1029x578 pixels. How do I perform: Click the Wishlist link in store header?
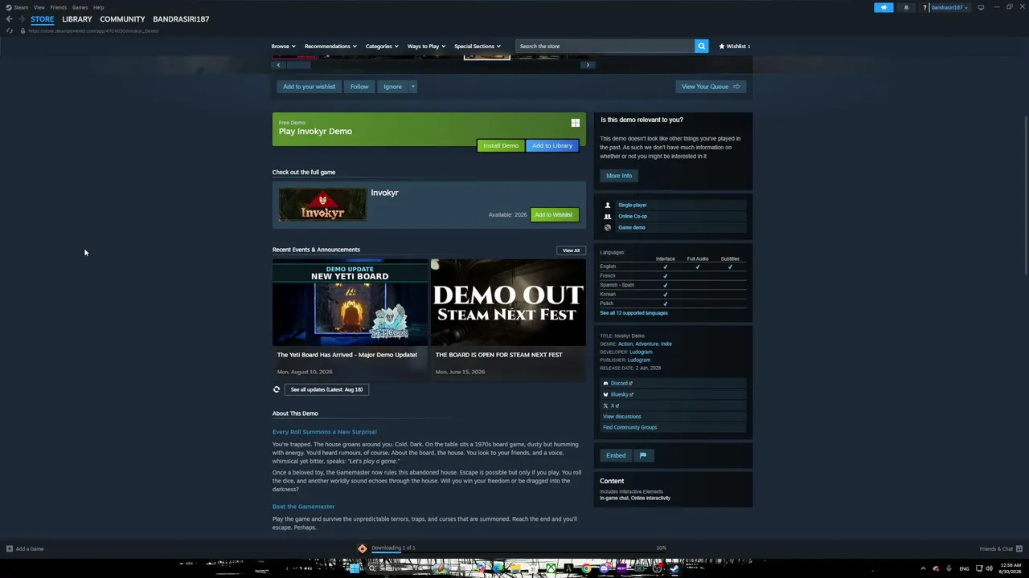735,47
